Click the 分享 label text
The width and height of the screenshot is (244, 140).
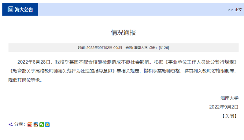point(19,124)
